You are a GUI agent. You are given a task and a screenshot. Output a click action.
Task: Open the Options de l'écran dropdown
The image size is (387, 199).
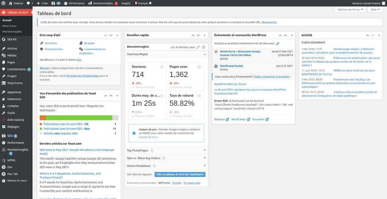click(x=351, y=10)
